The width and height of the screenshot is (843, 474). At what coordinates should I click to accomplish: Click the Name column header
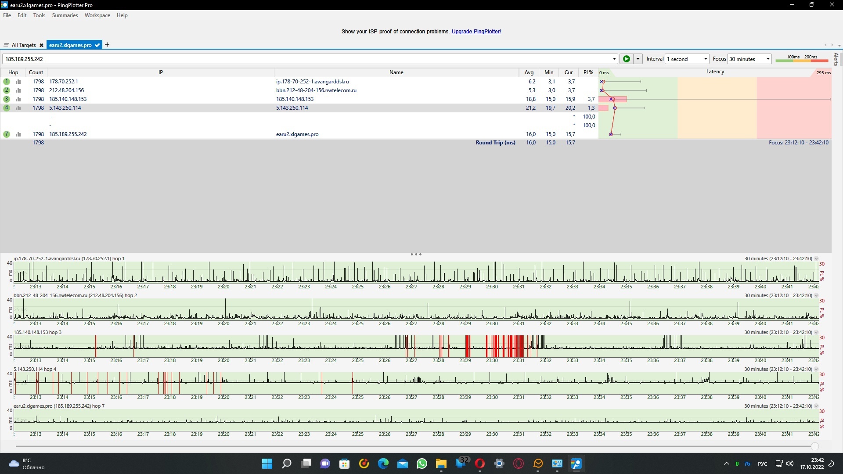[396, 72]
